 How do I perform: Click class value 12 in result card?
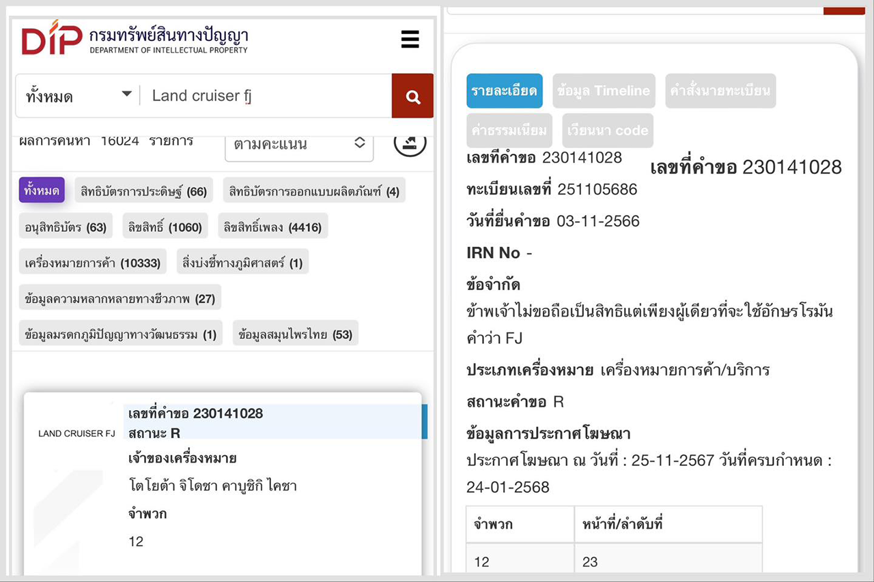[136, 542]
